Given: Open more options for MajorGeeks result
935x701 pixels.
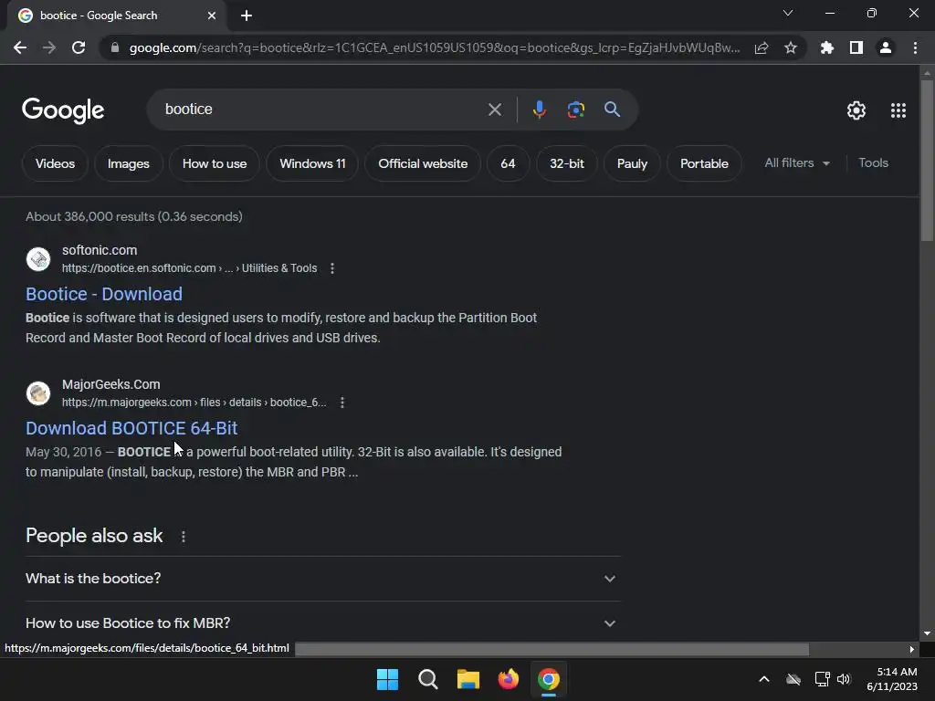Looking at the screenshot, I should point(341,403).
